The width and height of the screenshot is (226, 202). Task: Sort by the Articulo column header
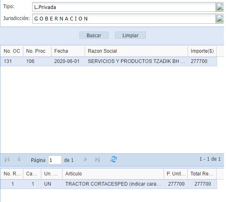point(113,174)
